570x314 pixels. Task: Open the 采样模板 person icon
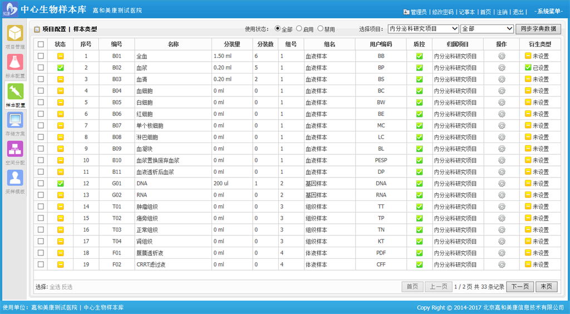(15, 179)
